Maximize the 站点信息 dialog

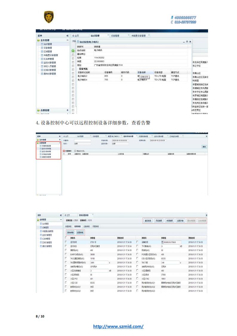click(187, 42)
